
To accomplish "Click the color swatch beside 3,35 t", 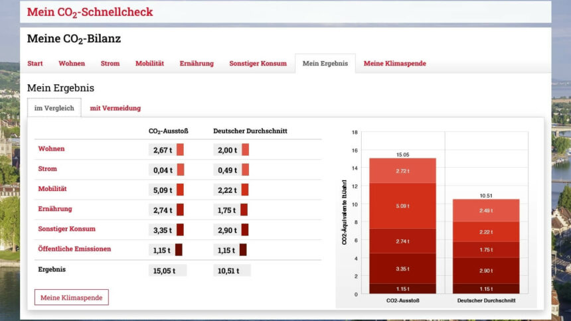I will [180, 229].
